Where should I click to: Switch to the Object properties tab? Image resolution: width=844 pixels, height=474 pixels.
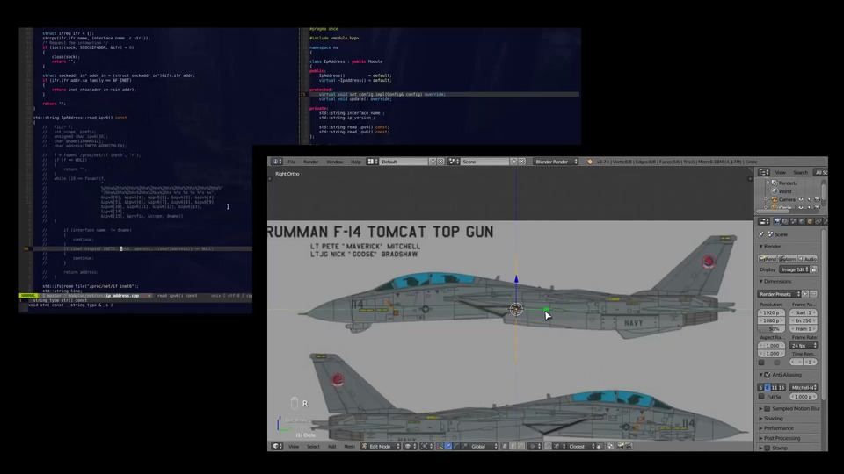click(810, 221)
